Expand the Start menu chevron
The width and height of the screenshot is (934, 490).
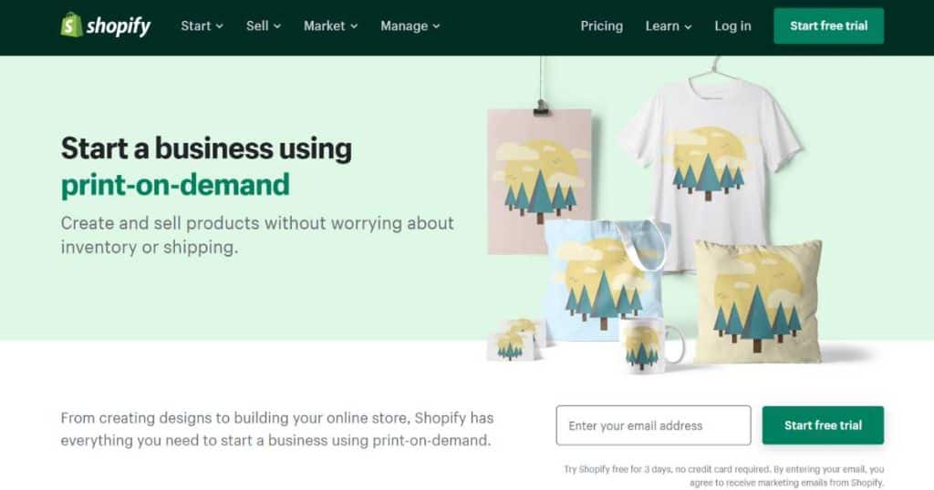(x=219, y=26)
